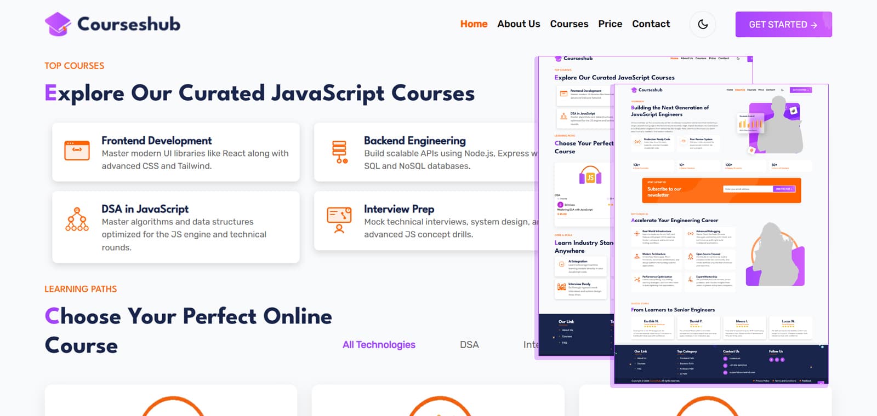Click the arrow in the Get Started button

click(814, 25)
